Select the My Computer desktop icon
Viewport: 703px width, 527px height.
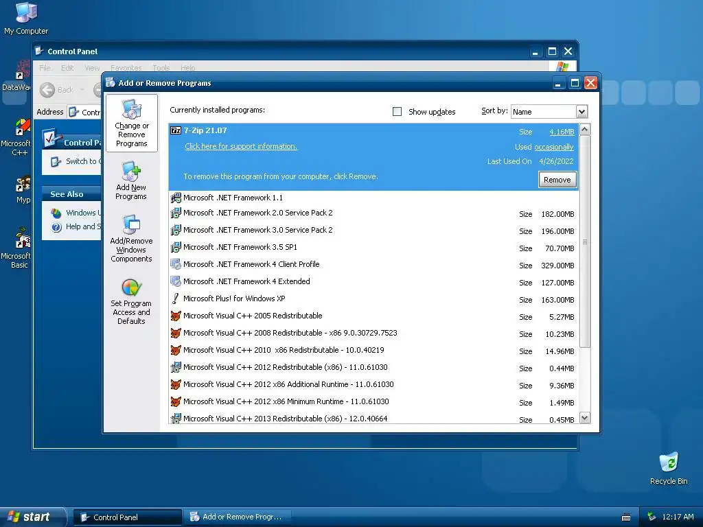coord(26,19)
